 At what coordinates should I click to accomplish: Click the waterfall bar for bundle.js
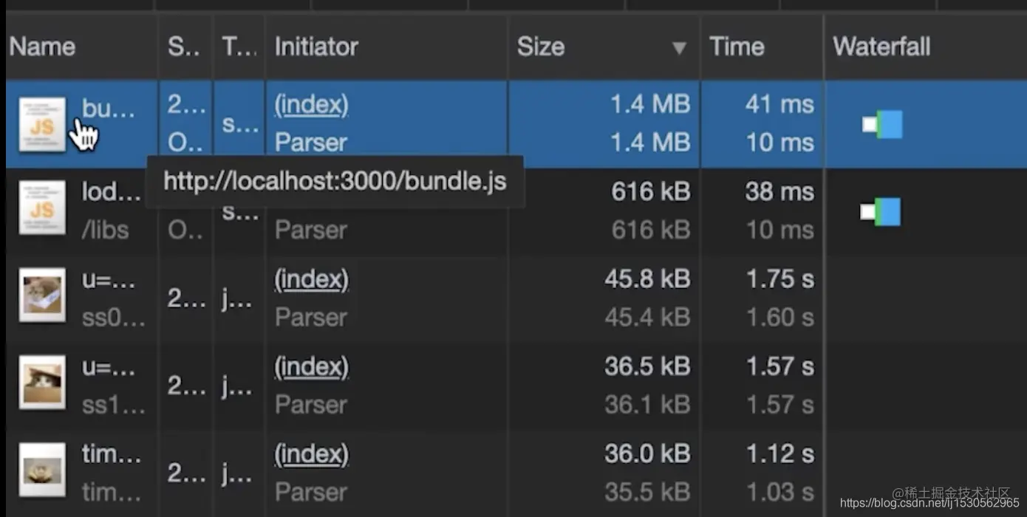click(x=882, y=125)
